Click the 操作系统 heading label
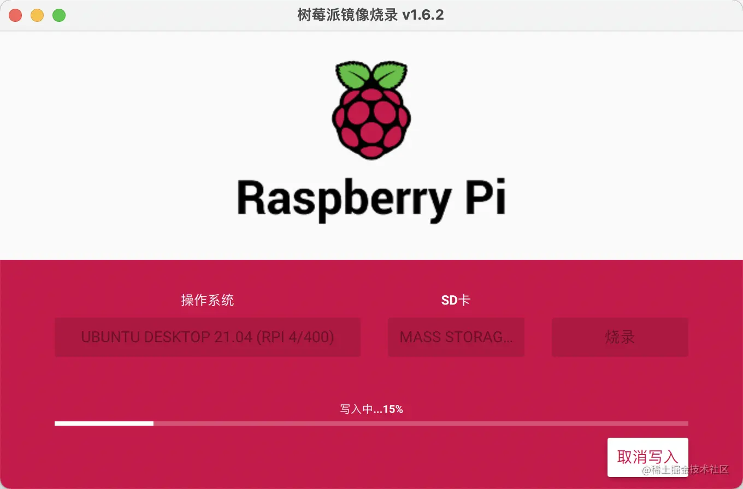Image resolution: width=743 pixels, height=489 pixels. pos(208,300)
